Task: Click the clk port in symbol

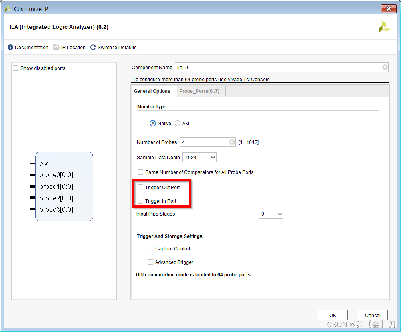Action: pyautogui.click(x=44, y=164)
